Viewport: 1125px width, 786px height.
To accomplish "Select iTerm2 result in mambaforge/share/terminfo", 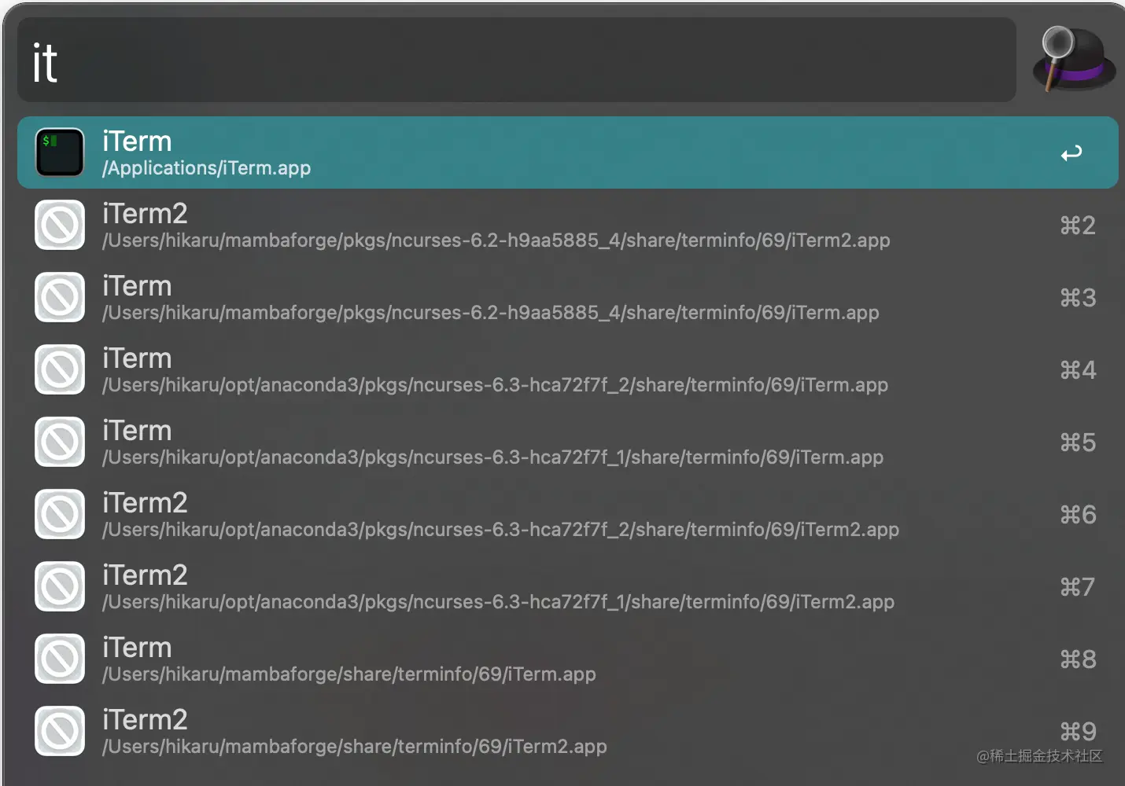I will point(567,731).
